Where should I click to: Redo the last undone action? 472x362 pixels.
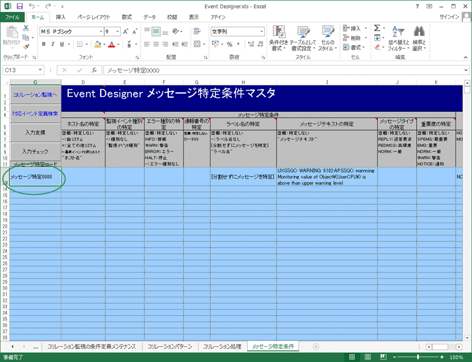[48, 6]
